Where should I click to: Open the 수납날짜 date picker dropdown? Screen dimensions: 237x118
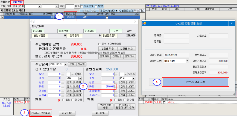(66, 64)
